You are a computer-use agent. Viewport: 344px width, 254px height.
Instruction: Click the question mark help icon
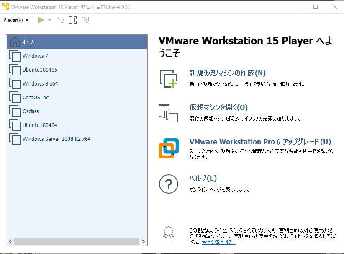[169, 184]
